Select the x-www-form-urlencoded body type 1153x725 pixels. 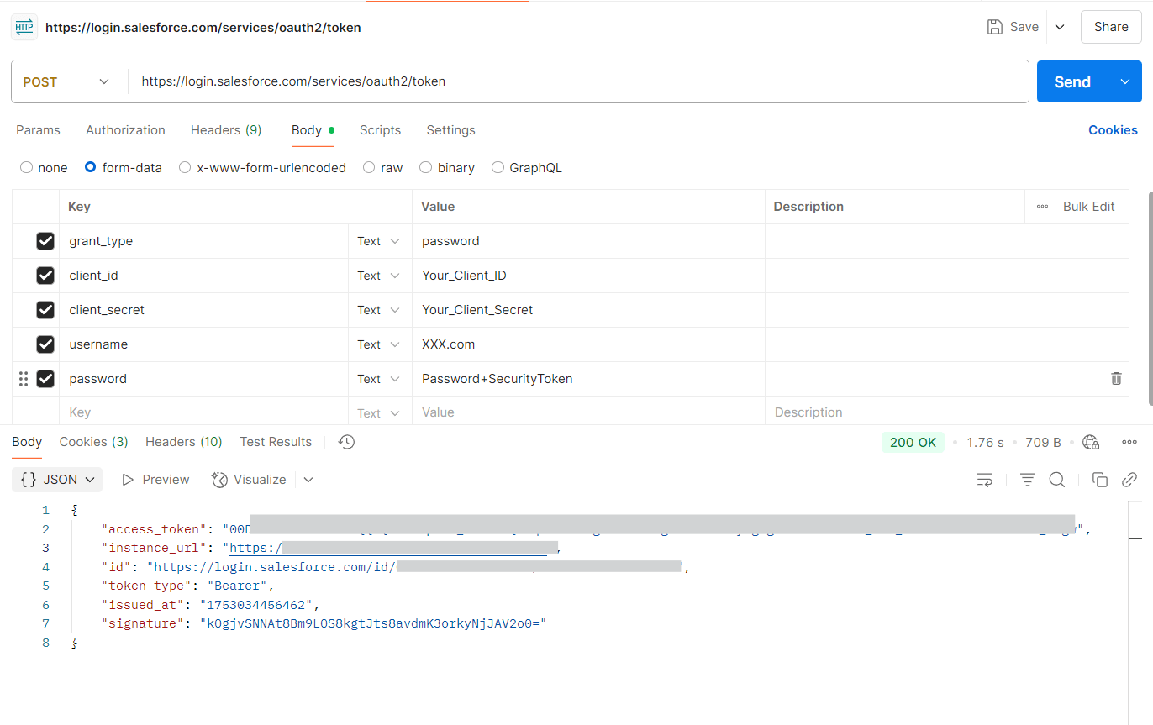point(184,167)
